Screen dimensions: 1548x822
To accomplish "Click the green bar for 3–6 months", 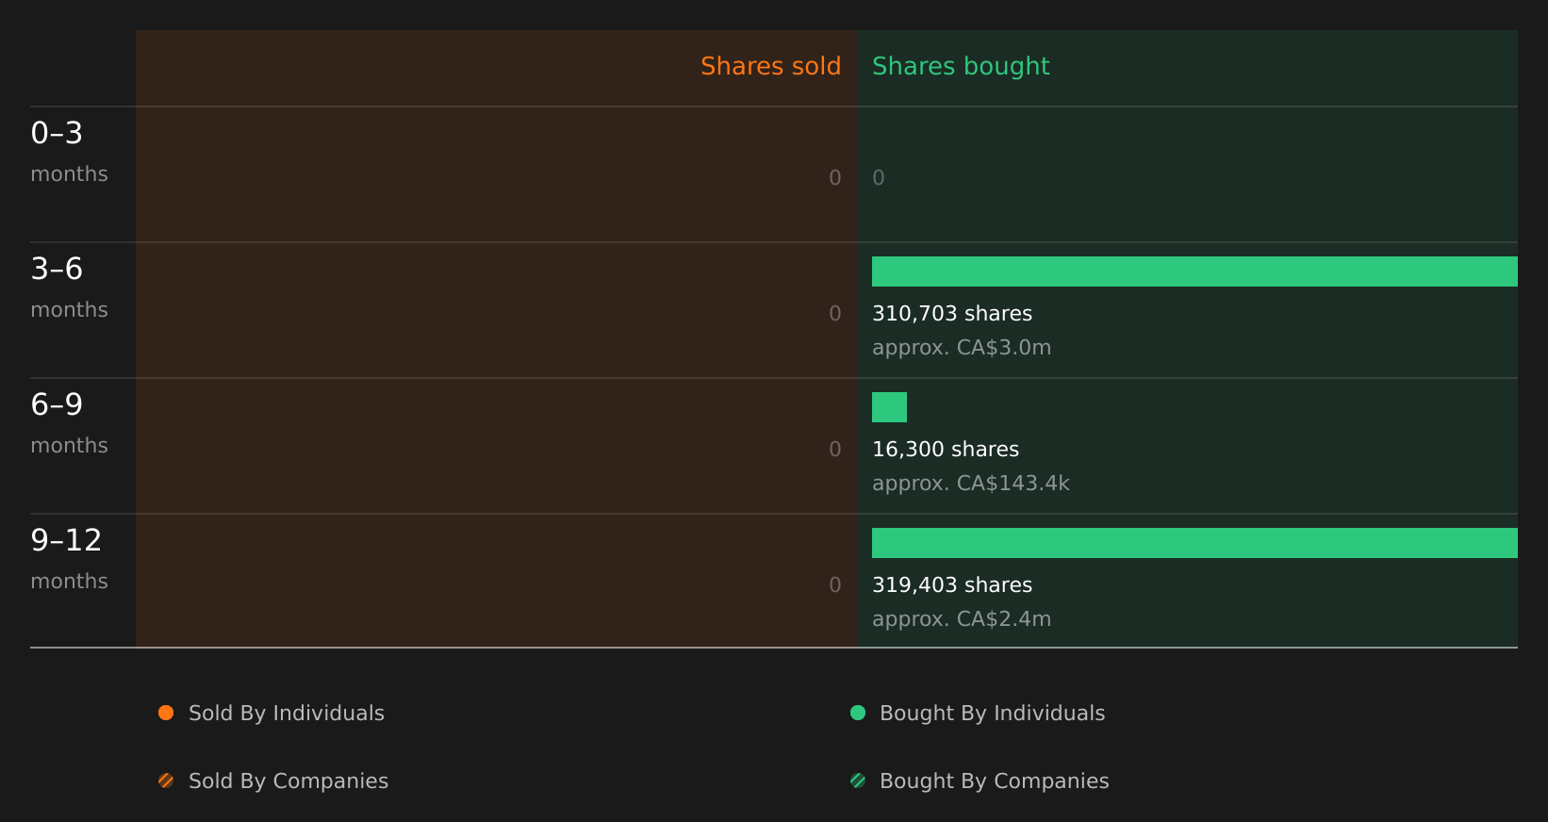I will pyautogui.click(x=1194, y=271).
